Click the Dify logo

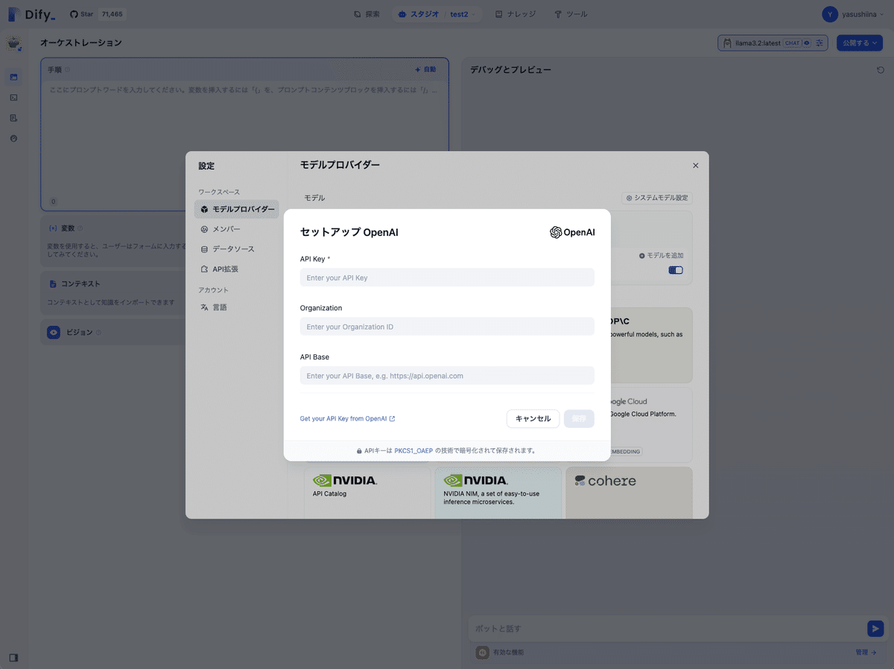point(32,14)
